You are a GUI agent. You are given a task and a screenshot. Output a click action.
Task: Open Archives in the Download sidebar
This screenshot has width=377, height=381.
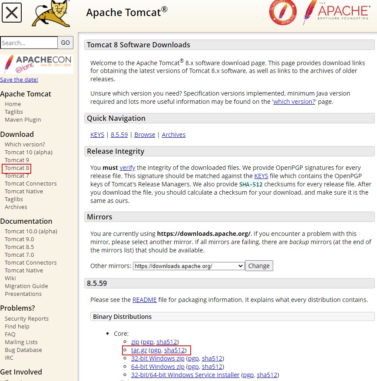point(16,207)
